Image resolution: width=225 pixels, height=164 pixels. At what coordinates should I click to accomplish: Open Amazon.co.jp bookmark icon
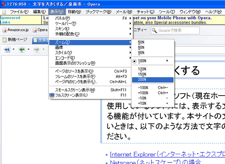[x=4, y=30]
